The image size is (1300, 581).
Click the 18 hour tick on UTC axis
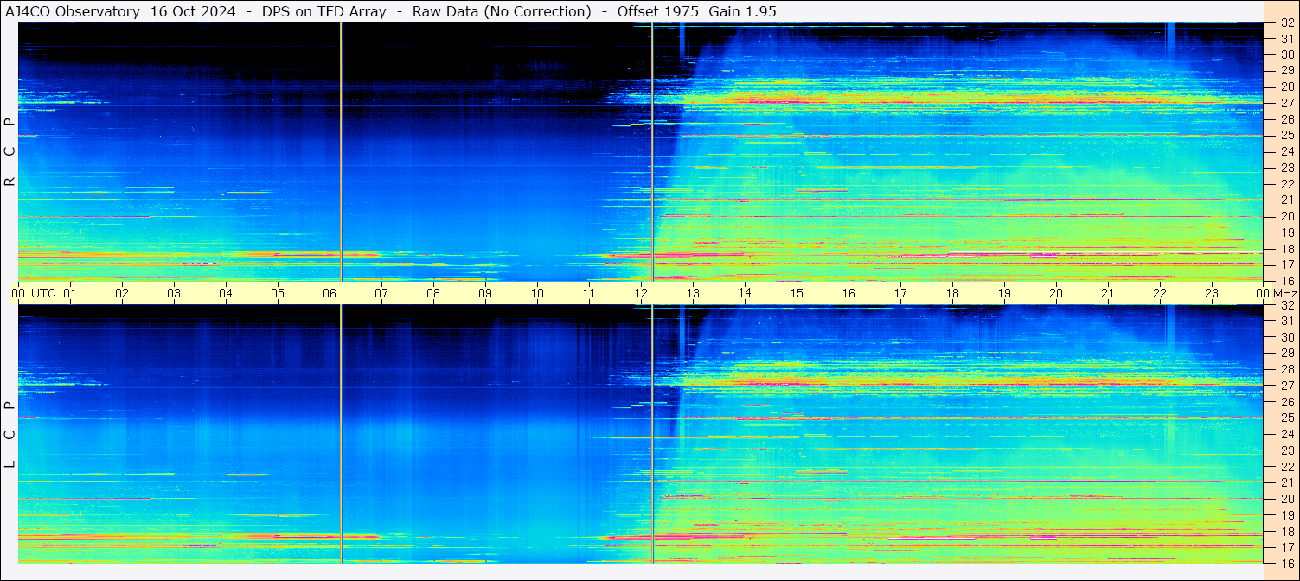[x=952, y=293]
